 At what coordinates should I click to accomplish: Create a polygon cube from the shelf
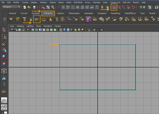click(18, 19)
